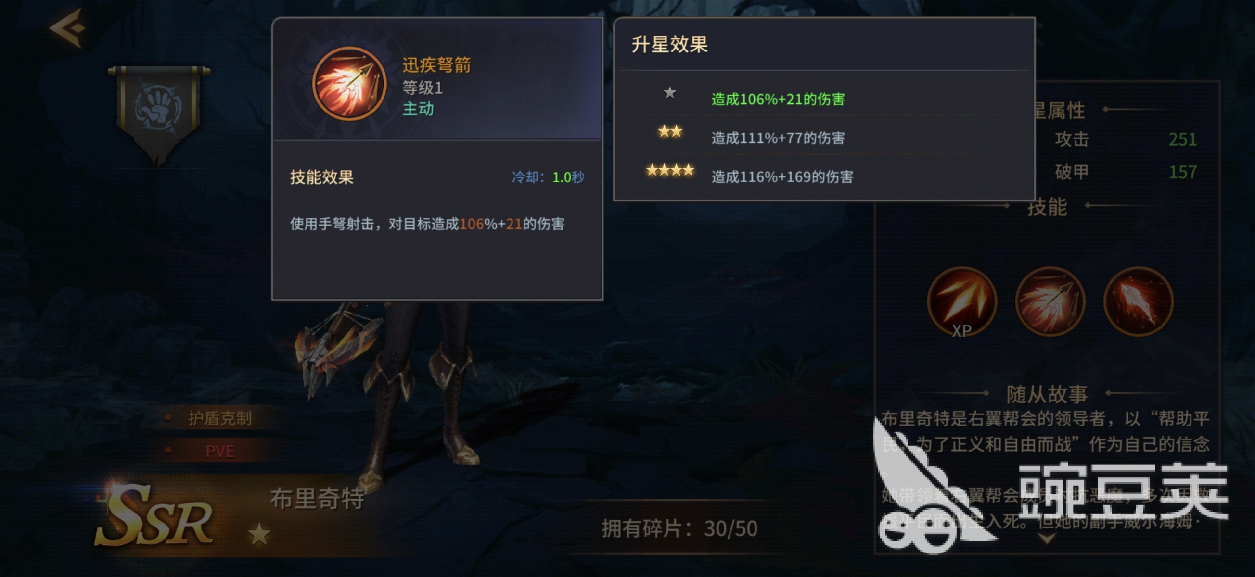Open the XP ultimate skill icon
The width and height of the screenshot is (1255, 577).
tap(962, 301)
